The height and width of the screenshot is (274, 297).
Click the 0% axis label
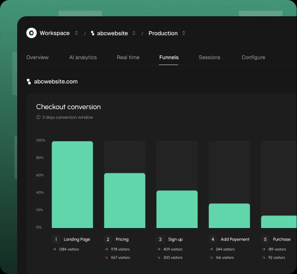pos(39,227)
